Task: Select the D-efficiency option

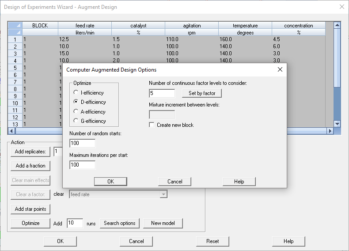Action: [76, 102]
